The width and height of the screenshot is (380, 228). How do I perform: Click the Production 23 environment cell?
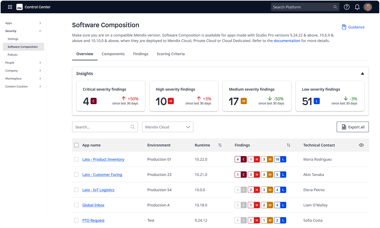coord(159,174)
